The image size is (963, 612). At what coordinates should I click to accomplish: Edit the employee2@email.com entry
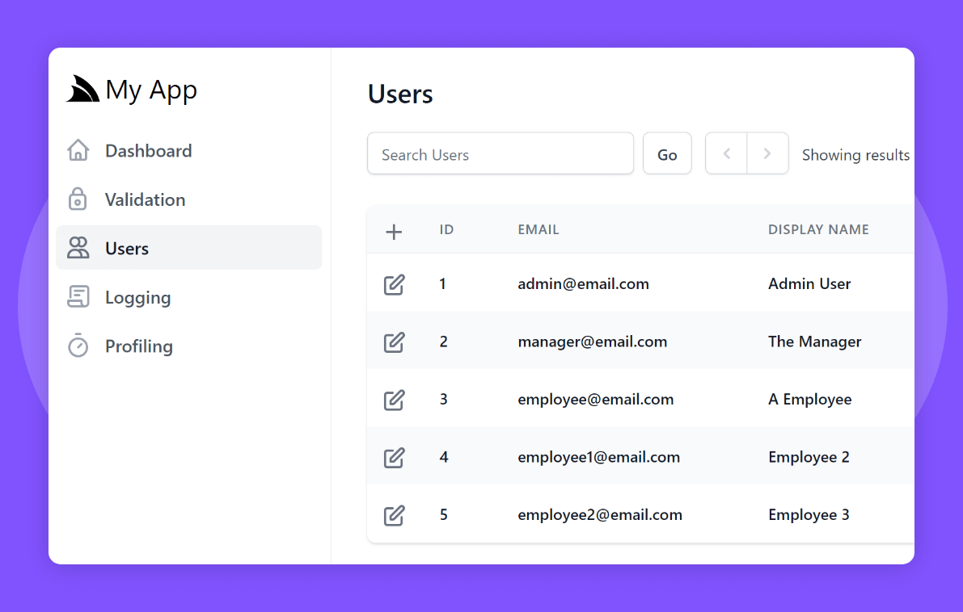(394, 515)
